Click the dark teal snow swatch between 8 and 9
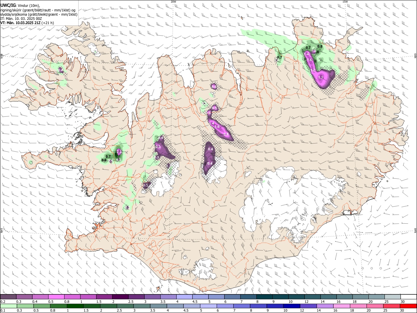The height and width of the screenshot is (313, 417). pos(264,297)
